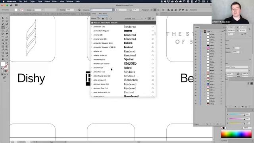Activate Aunt Mildred MVB cloud icon
The height and width of the screenshot is (143, 254).
click(x=152, y=92)
